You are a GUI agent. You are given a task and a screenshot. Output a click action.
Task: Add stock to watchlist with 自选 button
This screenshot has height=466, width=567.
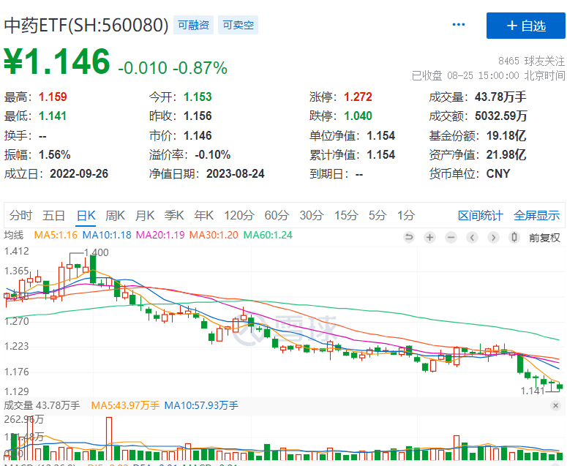tap(525, 26)
